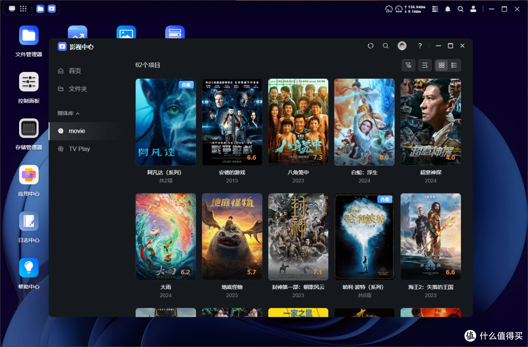Select file manager taskbar button in top bar
The height and width of the screenshot is (347, 528).
click(x=40, y=9)
